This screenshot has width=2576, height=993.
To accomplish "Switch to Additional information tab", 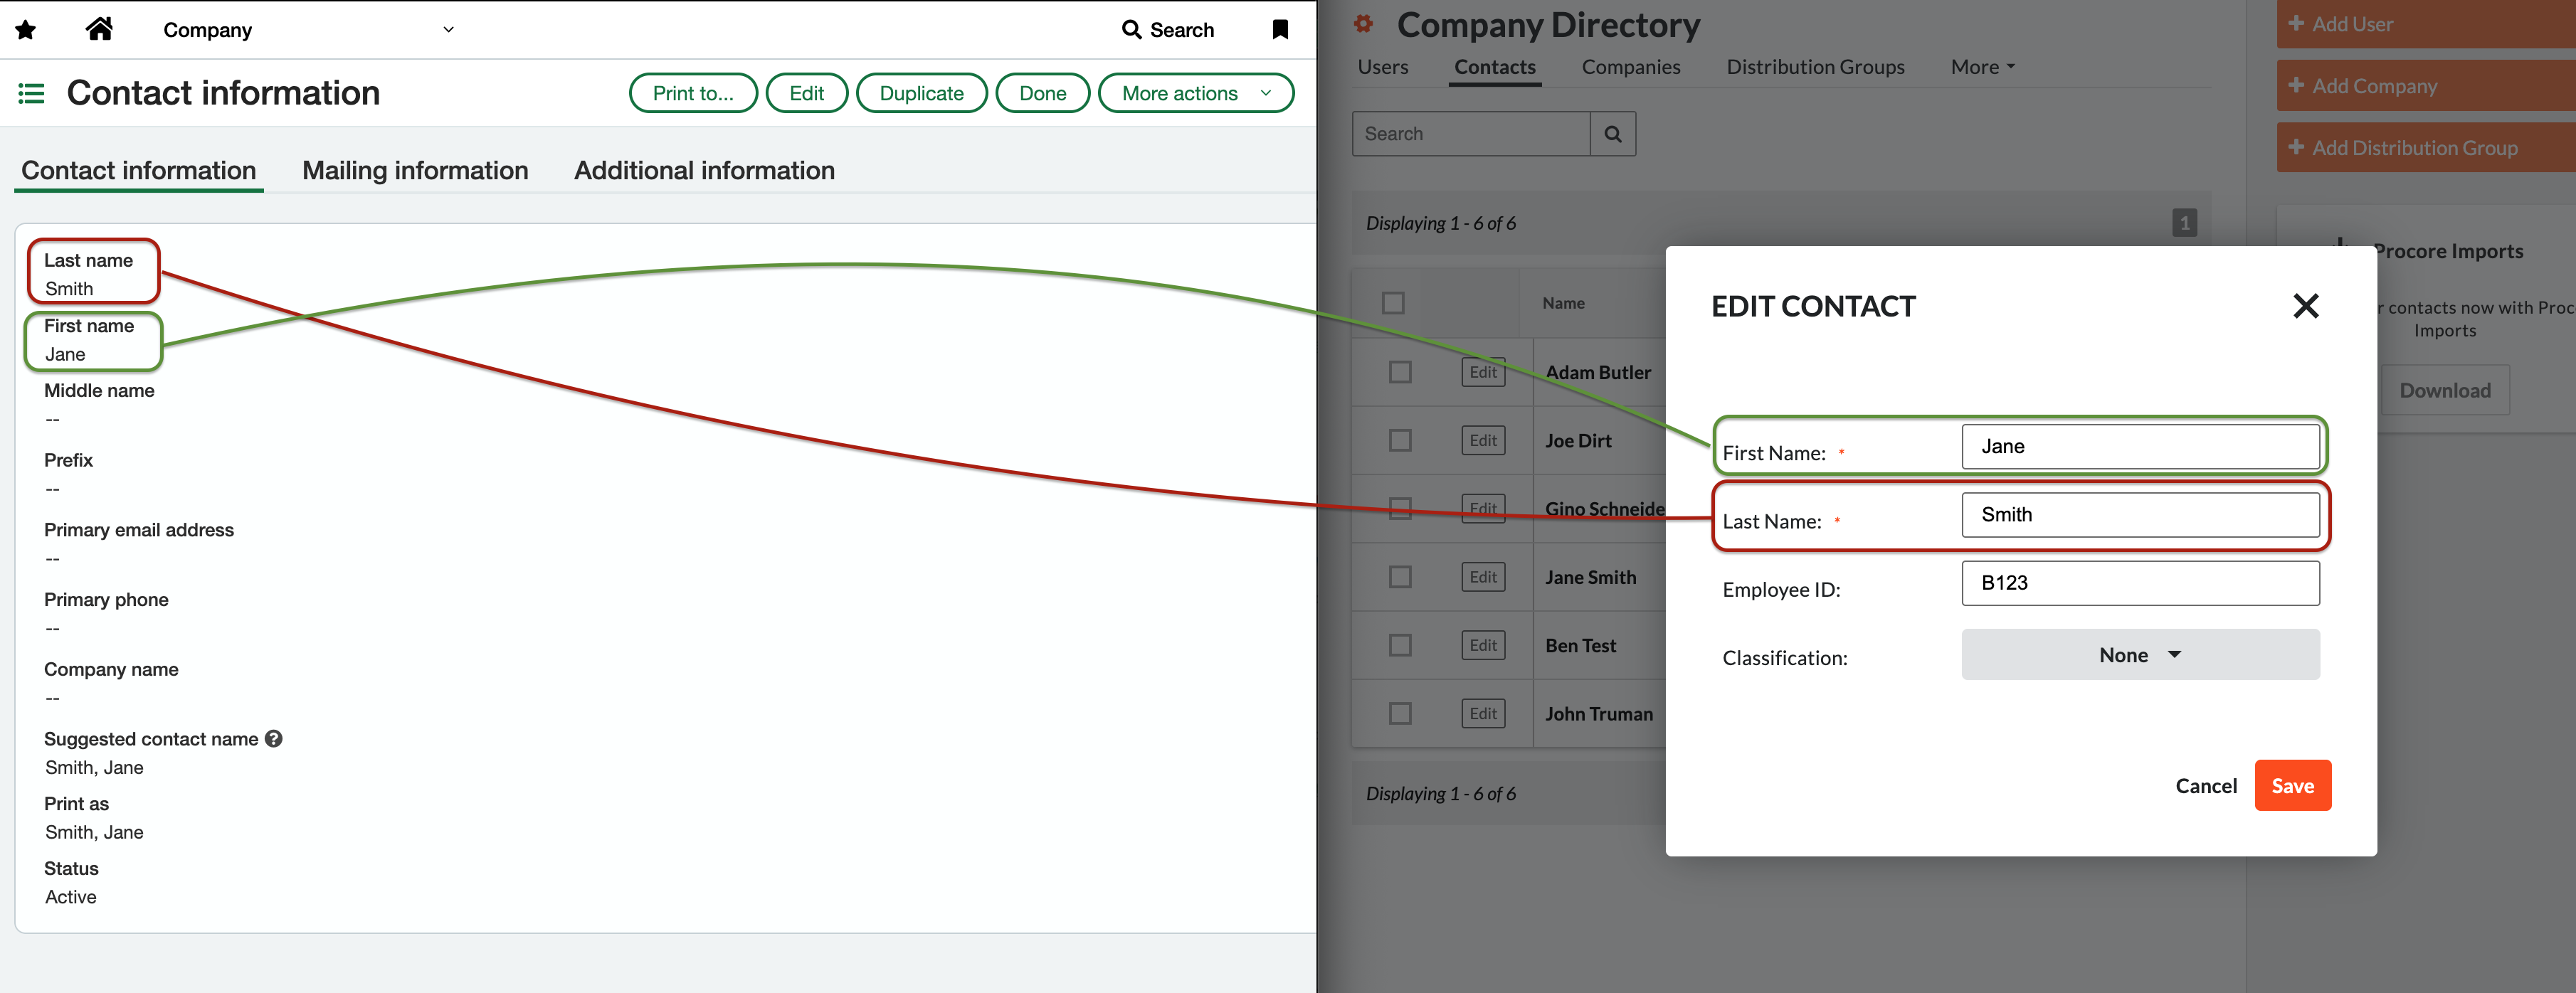I will pos(704,170).
